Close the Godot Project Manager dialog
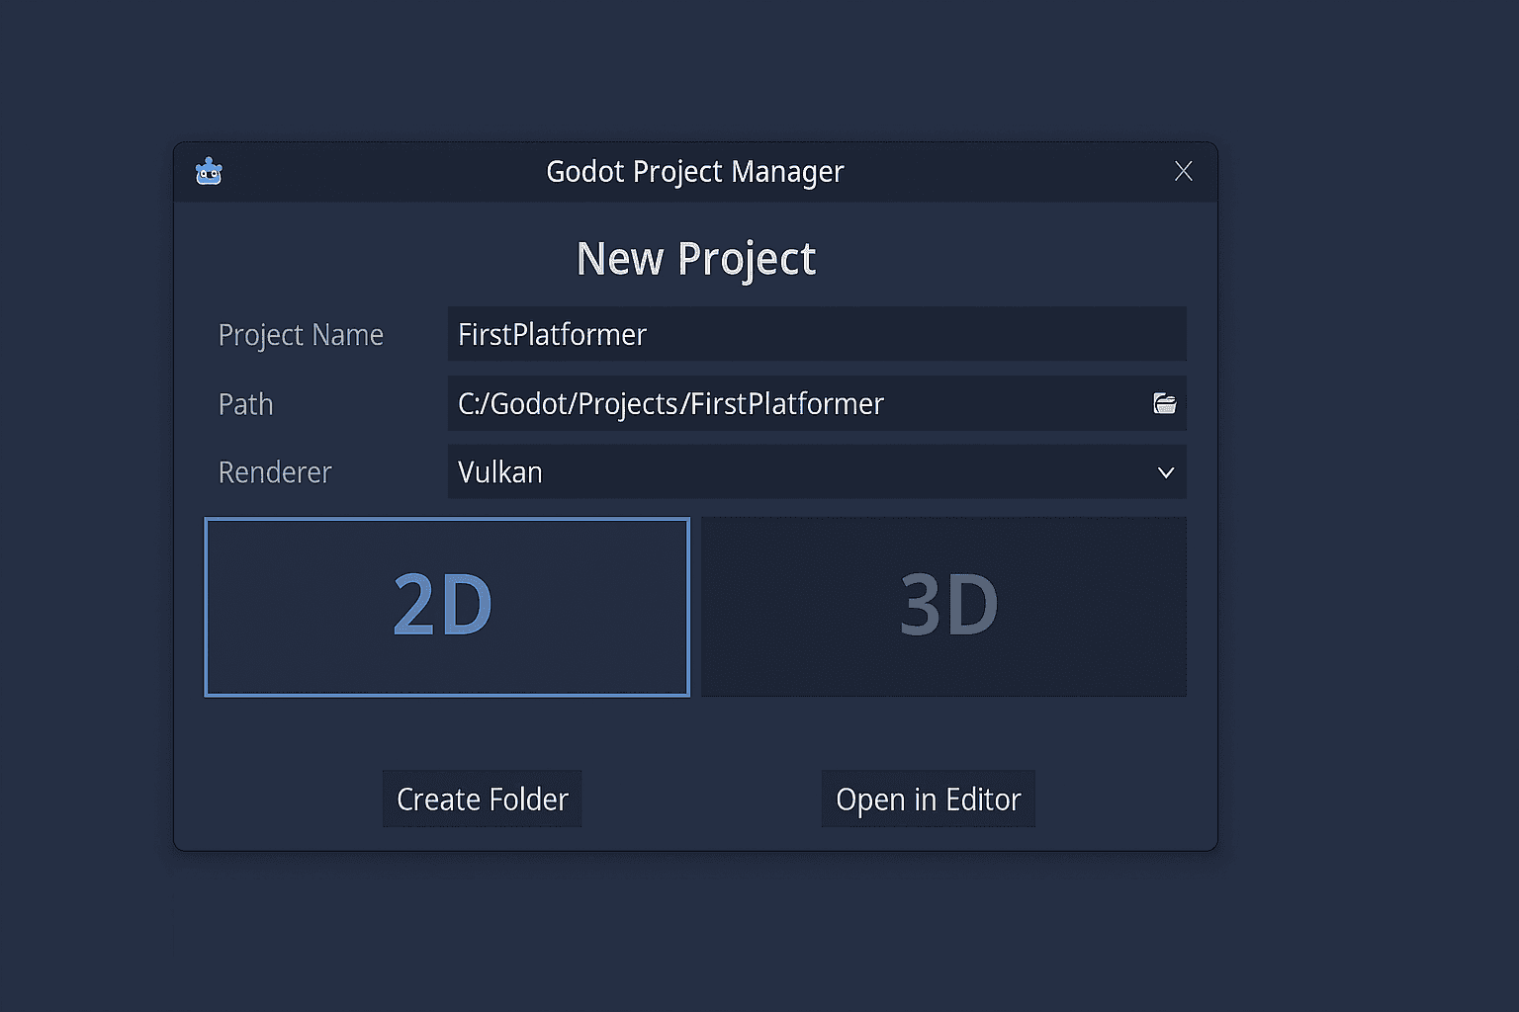This screenshot has height=1012, width=1519. pos(1184,171)
